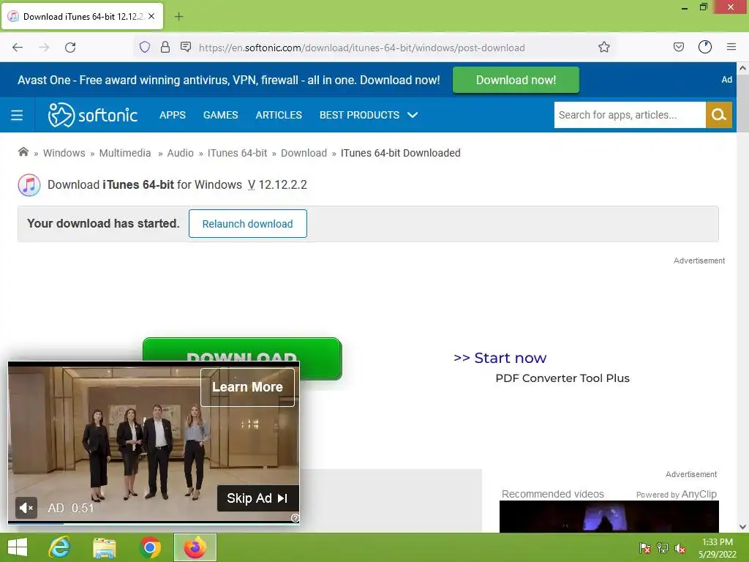
Task: Click the browser address bar URL
Action: [x=361, y=48]
